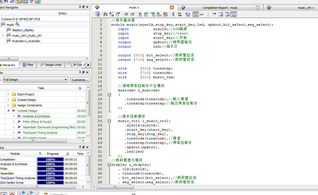
Task: Click the Compilation 100% progress bar
Action: coord(50,159)
